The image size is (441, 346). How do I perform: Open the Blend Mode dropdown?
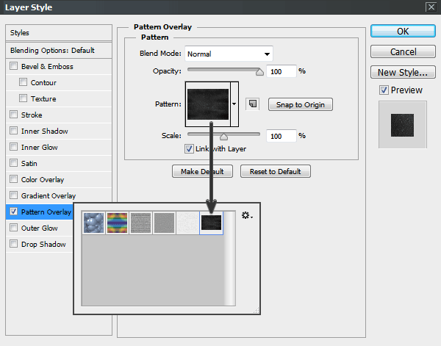[228, 54]
